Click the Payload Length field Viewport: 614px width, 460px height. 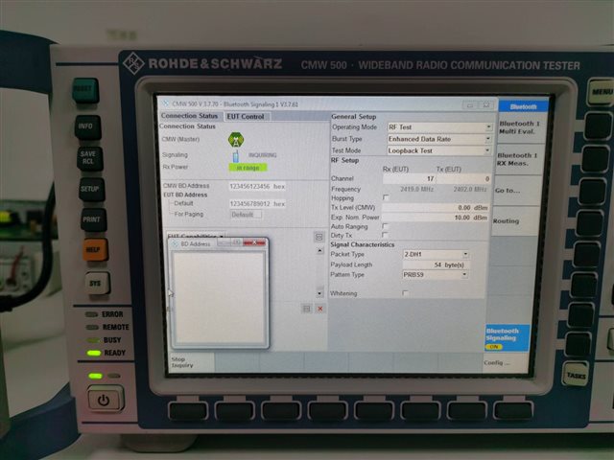[x=436, y=264]
